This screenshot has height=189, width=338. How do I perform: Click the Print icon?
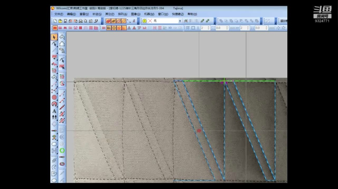81,21
